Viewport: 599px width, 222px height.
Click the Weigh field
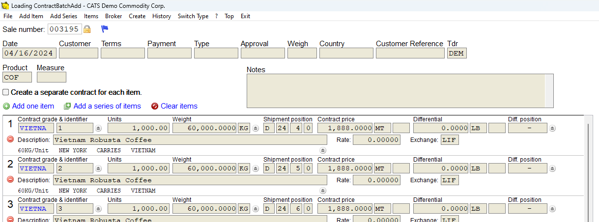[x=302, y=54]
